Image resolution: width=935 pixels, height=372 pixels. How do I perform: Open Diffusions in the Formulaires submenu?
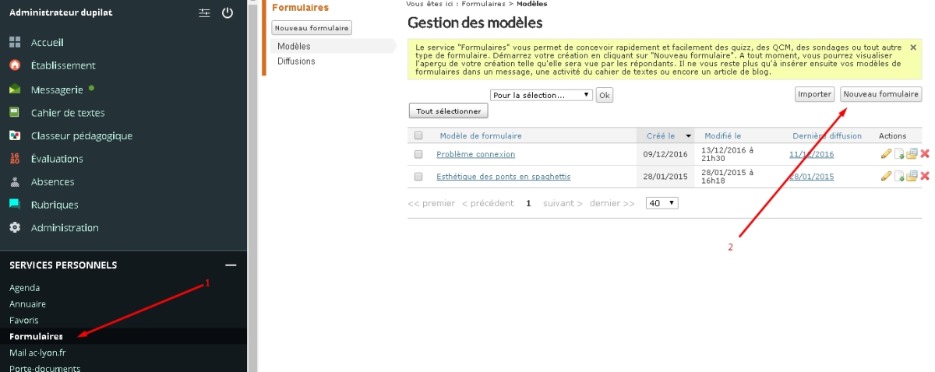point(296,61)
